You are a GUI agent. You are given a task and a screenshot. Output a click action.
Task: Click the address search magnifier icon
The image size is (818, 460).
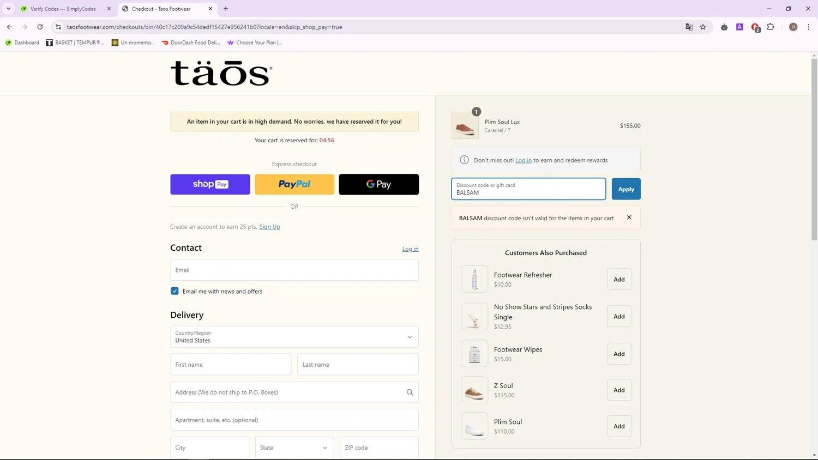click(x=410, y=392)
